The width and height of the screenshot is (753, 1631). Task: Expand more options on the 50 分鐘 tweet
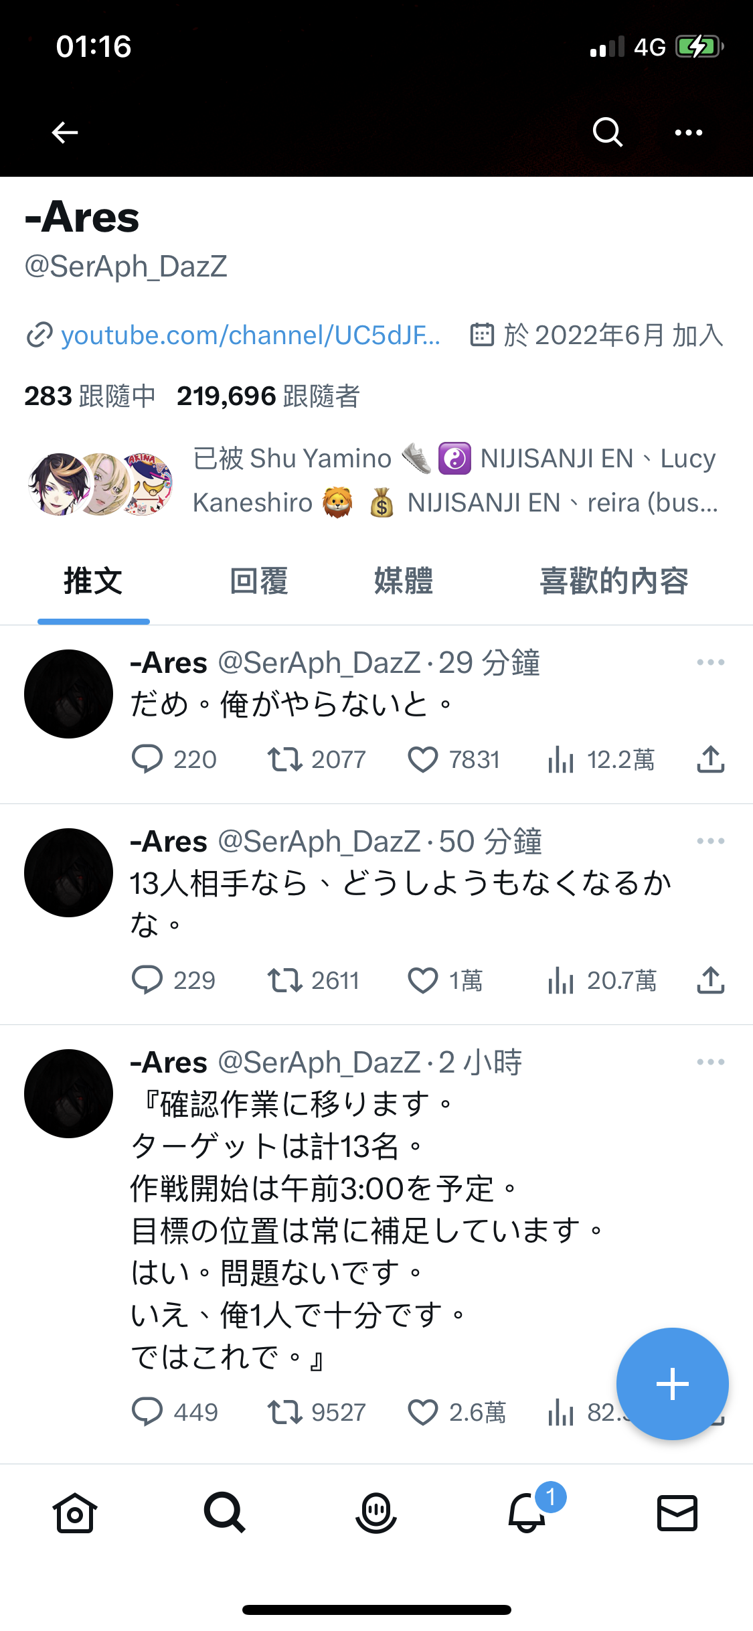pos(711,841)
